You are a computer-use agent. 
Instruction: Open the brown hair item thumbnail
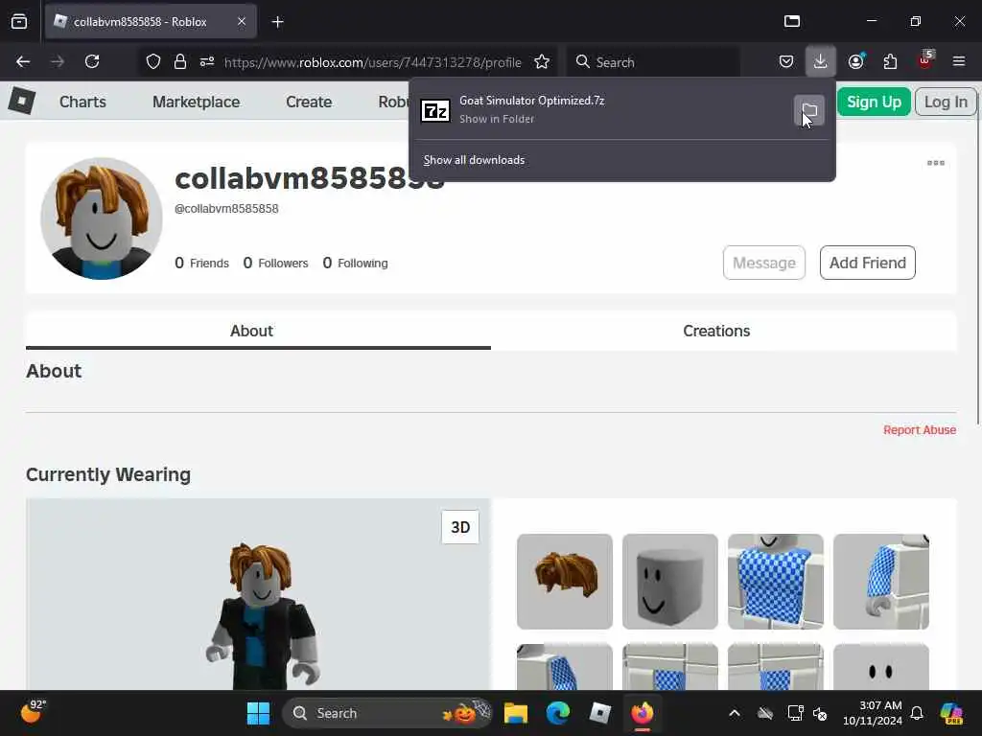(565, 582)
